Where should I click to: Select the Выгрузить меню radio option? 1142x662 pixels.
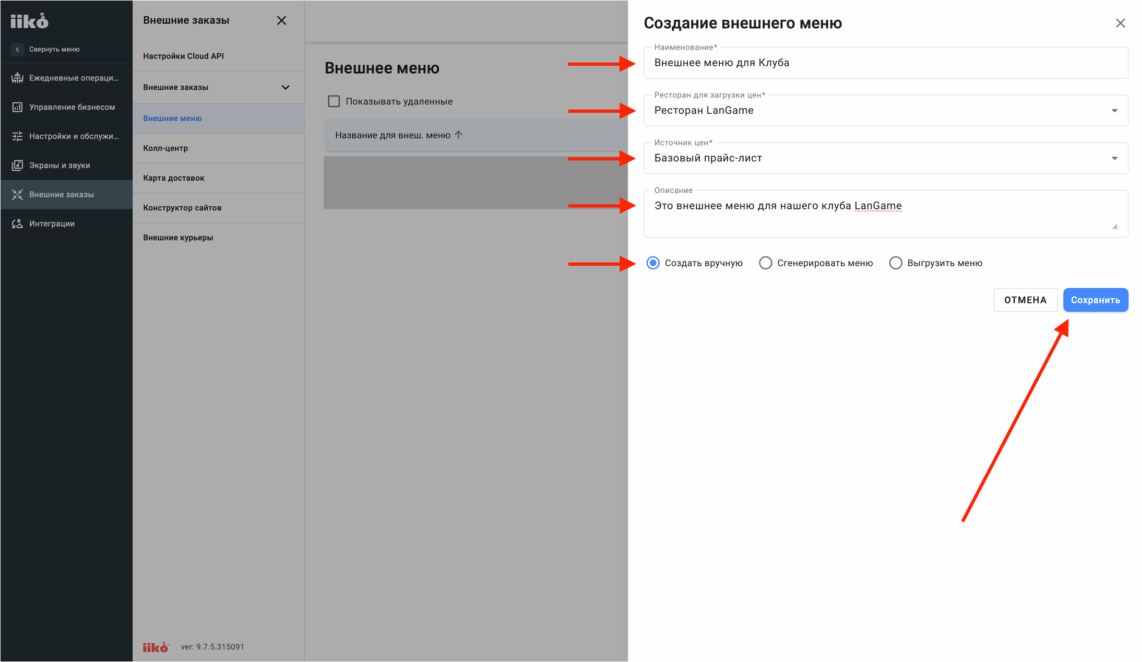click(x=895, y=263)
